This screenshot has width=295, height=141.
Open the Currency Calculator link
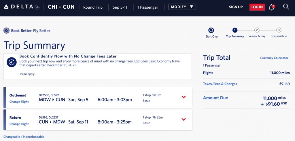coord(274,58)
